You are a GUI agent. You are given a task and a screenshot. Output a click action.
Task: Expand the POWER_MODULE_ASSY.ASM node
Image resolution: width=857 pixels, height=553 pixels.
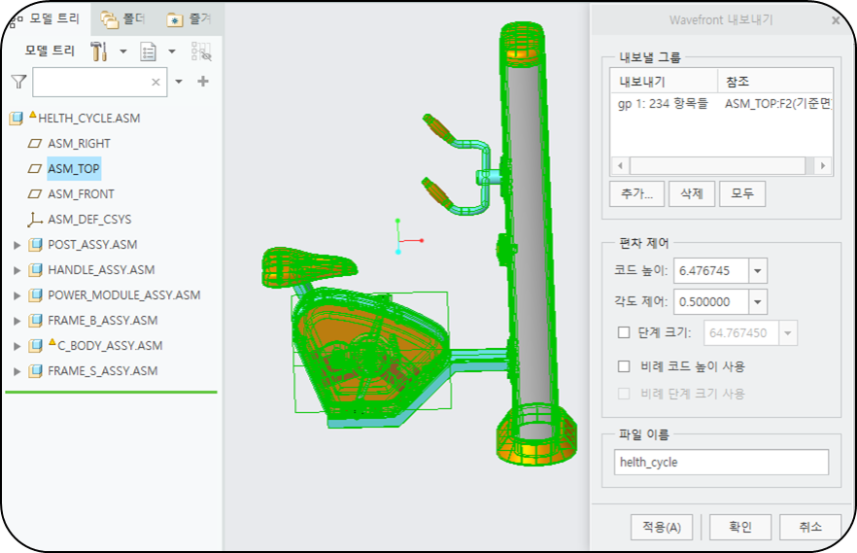pos(17,295)
